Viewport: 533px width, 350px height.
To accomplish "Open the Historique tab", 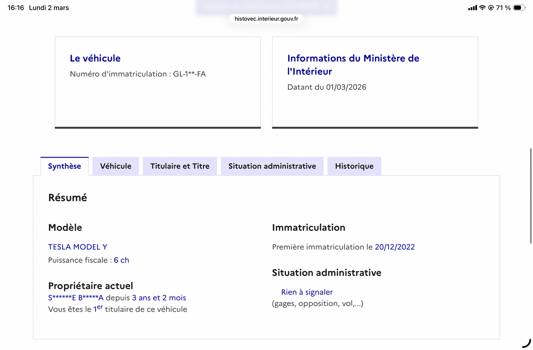I will (x=354, y=166).
